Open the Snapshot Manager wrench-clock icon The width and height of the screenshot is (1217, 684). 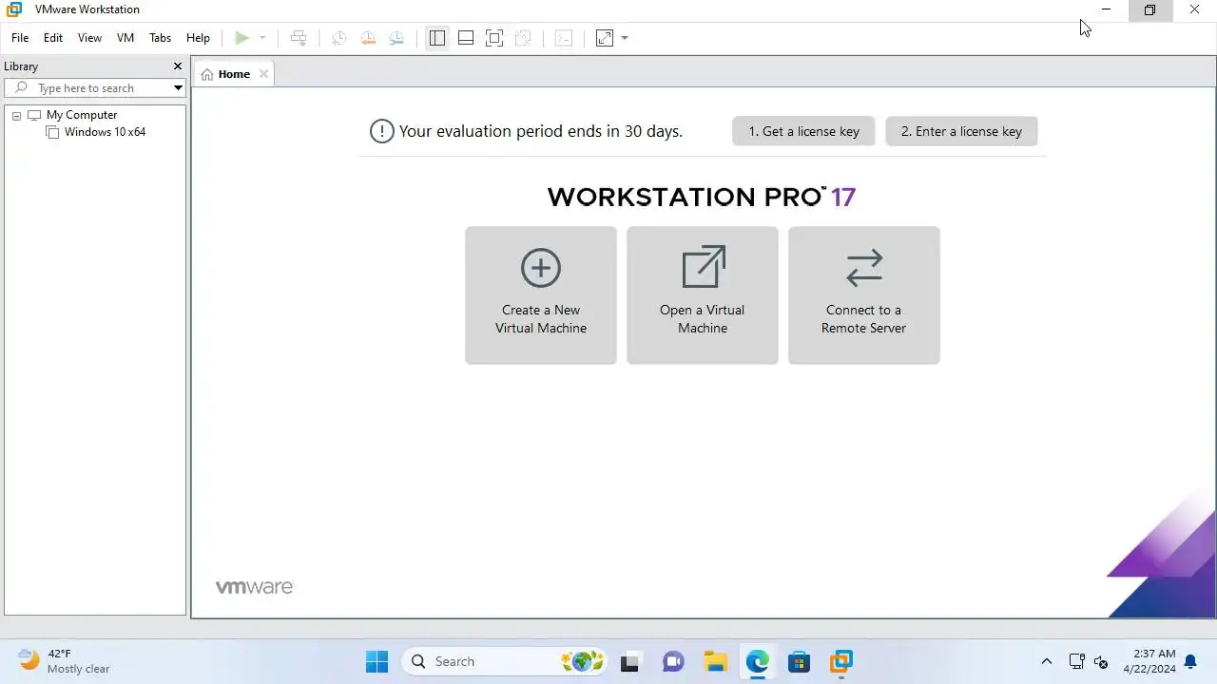396,38
